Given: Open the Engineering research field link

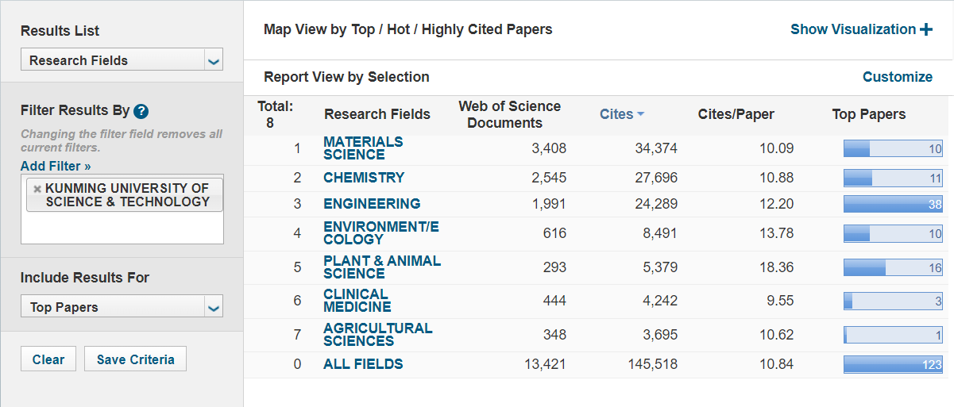Looking at the screenshot, I should [372, 204].
